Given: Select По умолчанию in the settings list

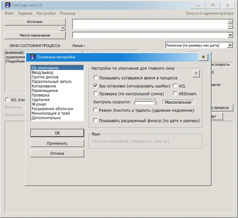Looking at the screenshot, I should click(57, 68).
